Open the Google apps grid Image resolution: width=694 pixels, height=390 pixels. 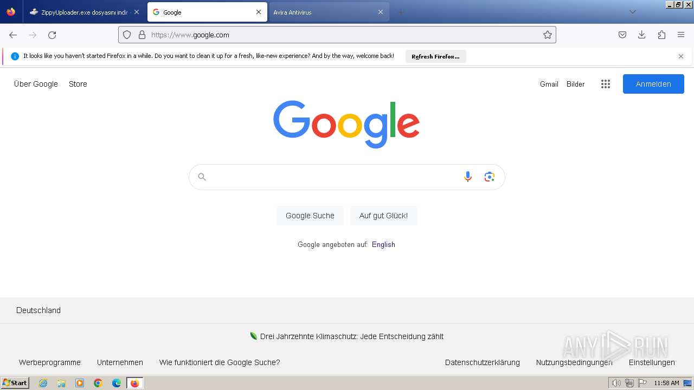pos(606,84)
